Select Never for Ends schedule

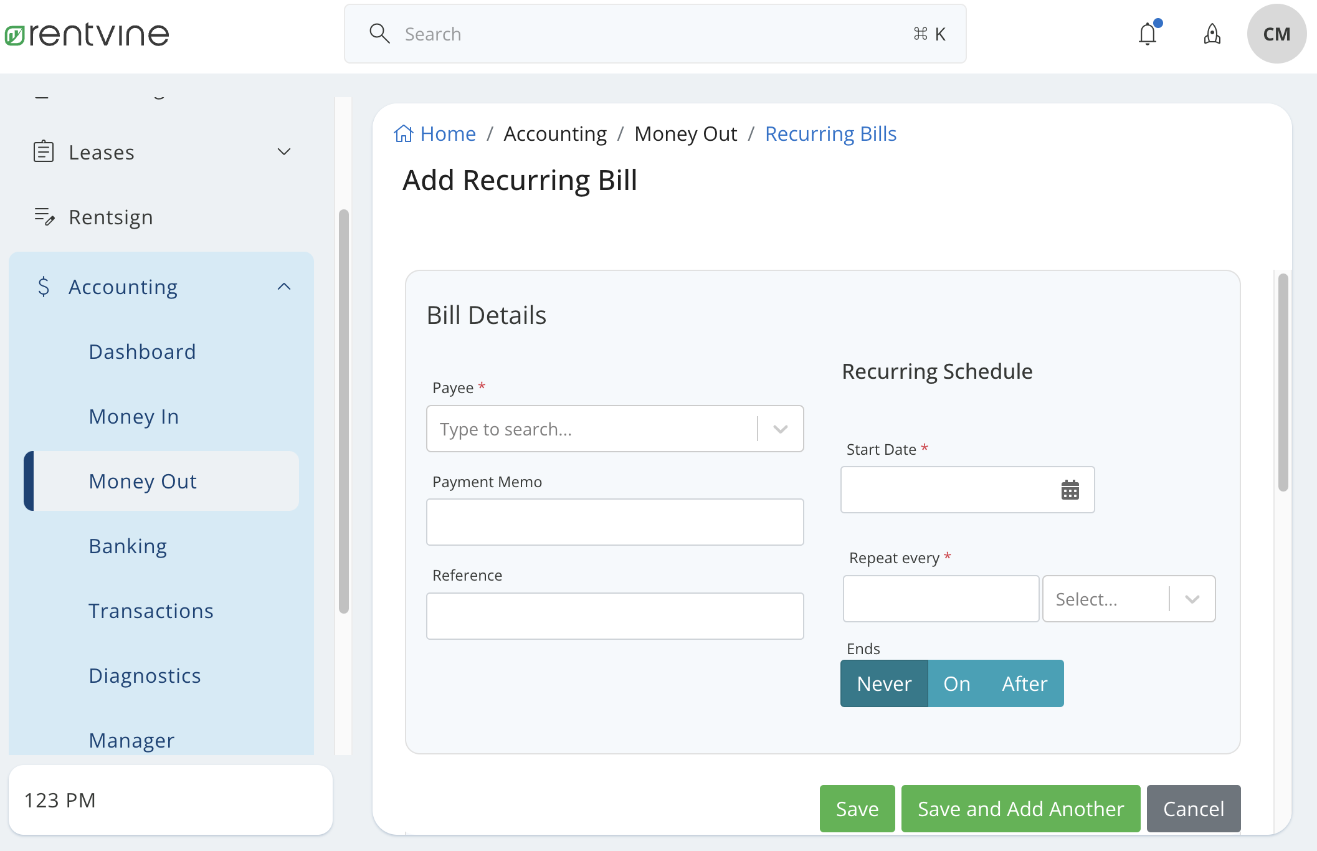click(x=884, y=683)
